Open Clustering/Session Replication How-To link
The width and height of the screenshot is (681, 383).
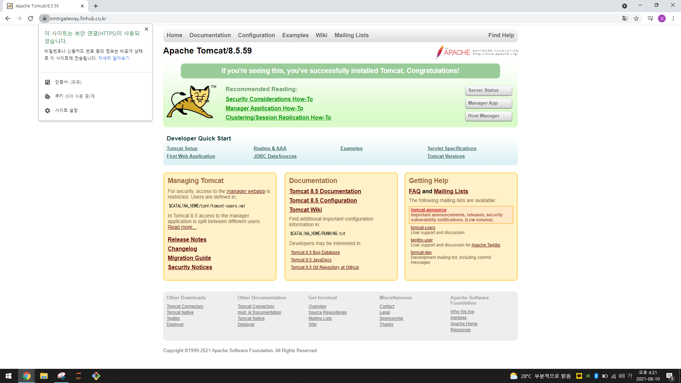coord(278,118)
